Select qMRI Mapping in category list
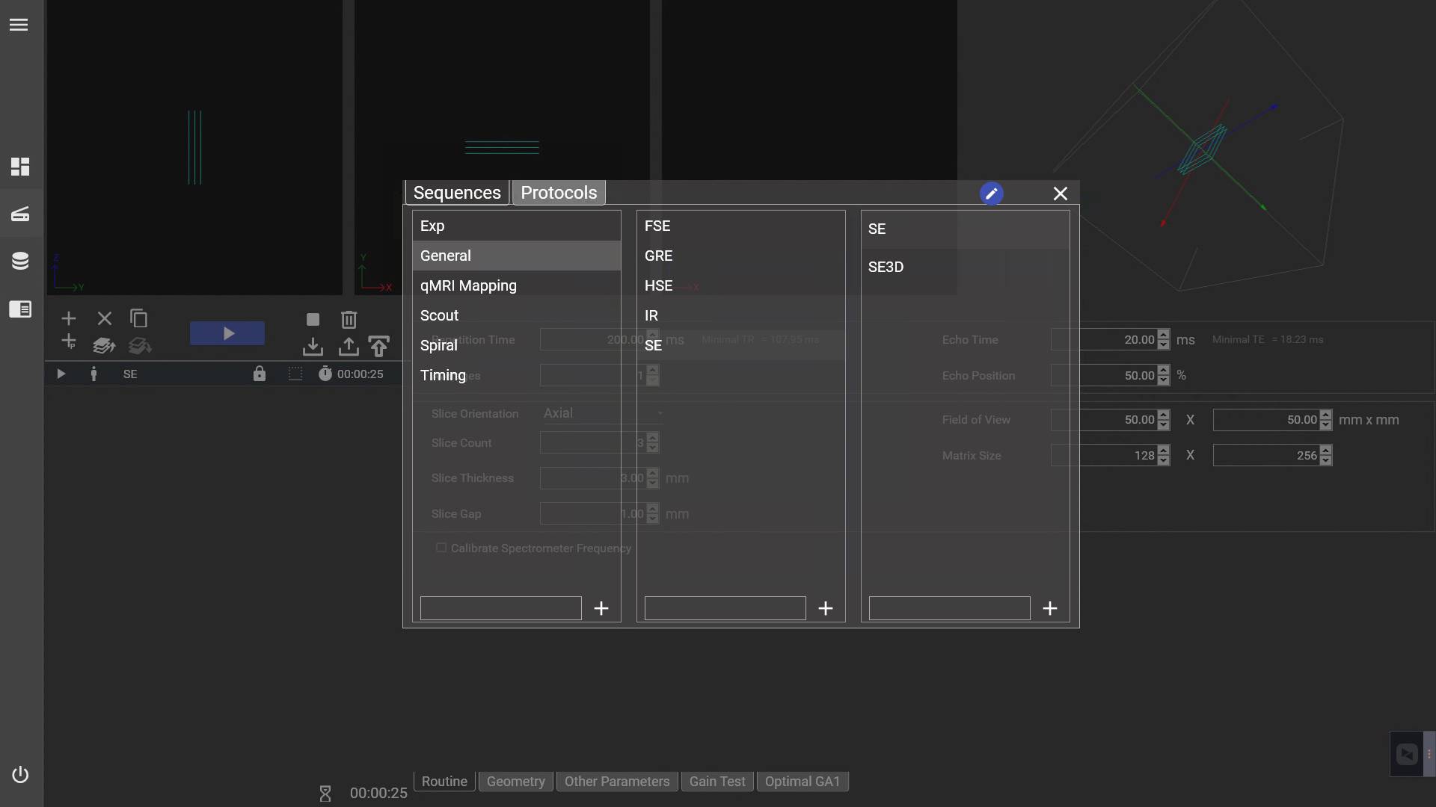Viewport: 1436px width, 807px height. pyautogui.click(x=468, y=285)
